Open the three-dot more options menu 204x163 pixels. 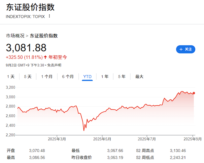[x=49, y=16]
